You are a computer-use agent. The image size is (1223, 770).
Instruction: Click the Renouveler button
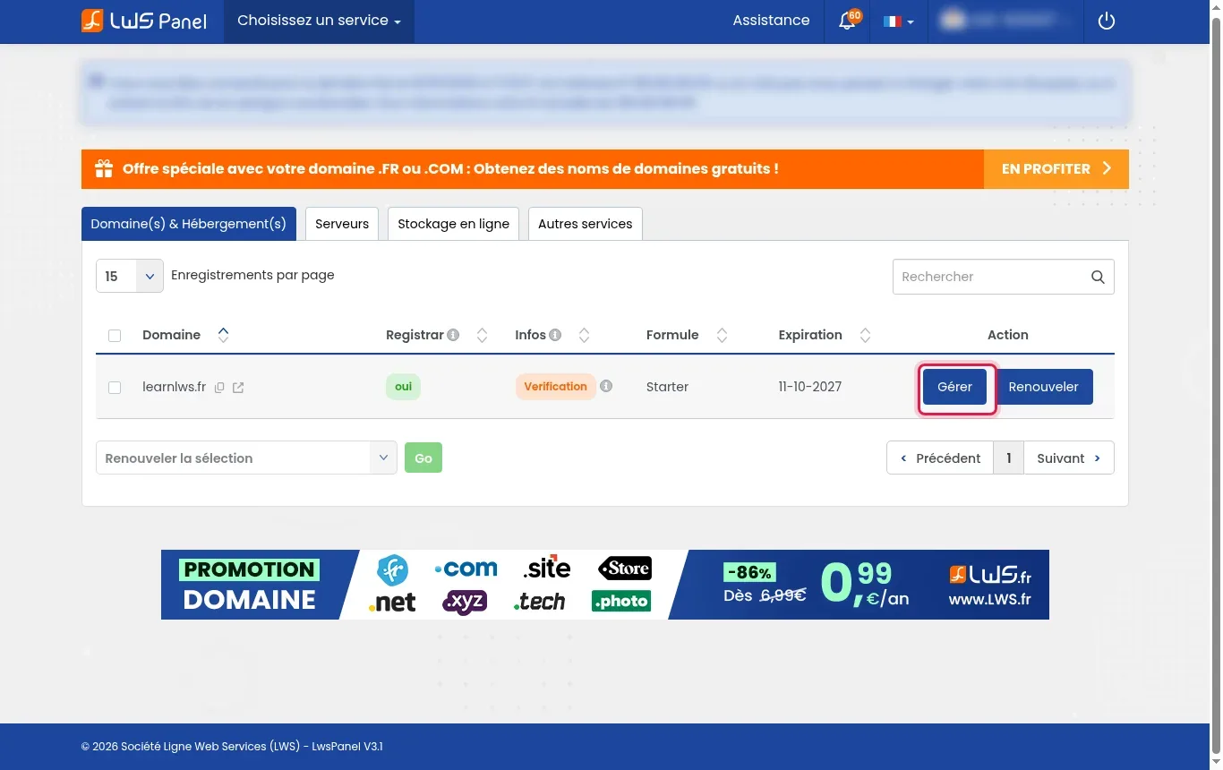pos(1043,387)
